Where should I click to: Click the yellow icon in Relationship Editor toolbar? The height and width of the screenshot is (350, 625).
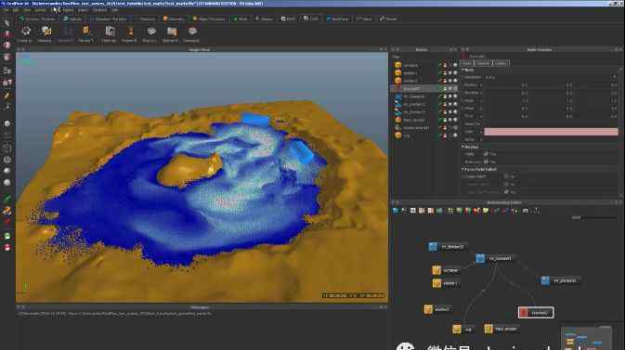pyautogui.click(x=486, y=211)
